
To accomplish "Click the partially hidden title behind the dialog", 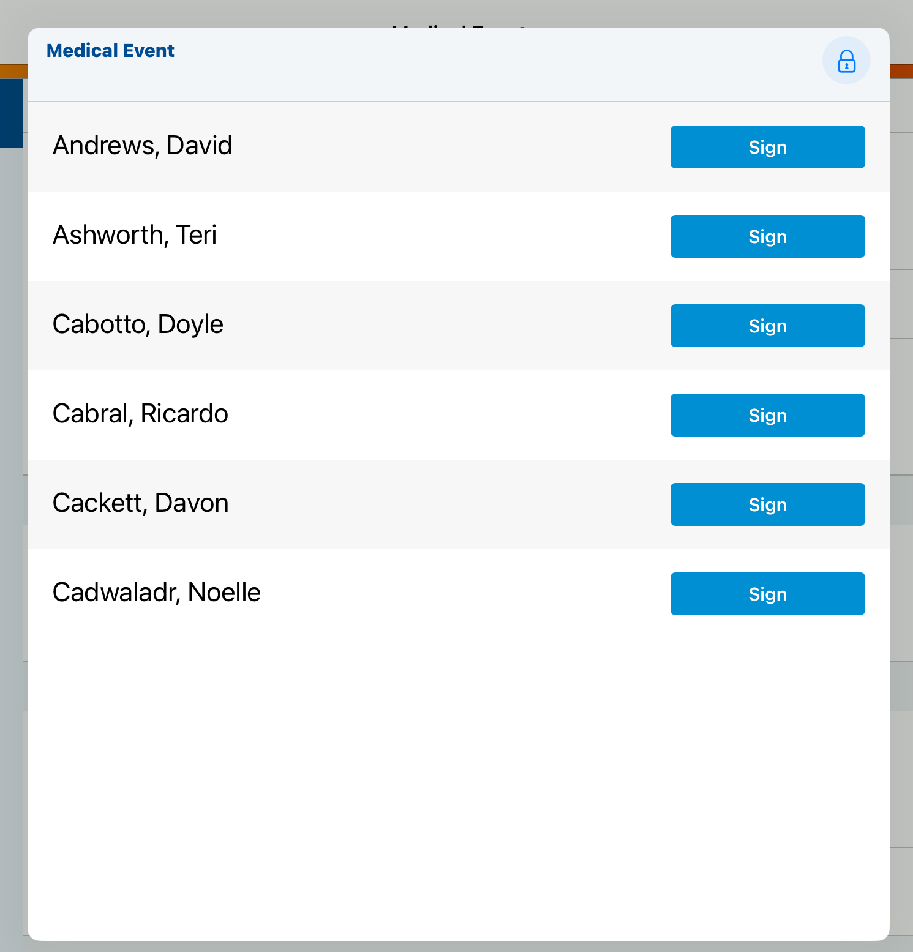I will pyautogui.click(x=458, y=24).
